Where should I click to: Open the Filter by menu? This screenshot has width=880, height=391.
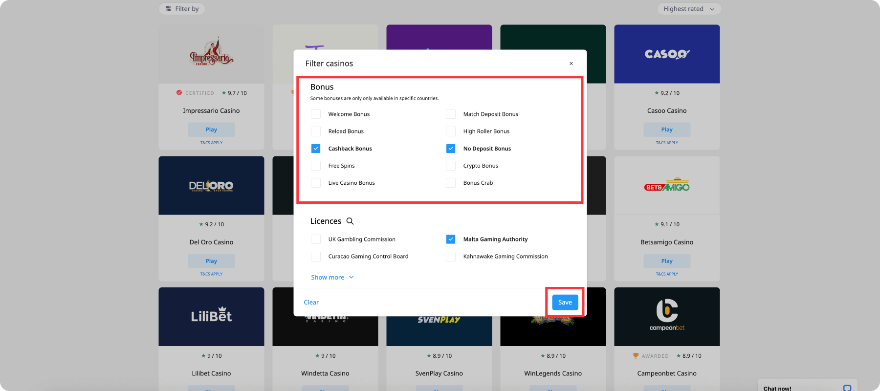182,9
